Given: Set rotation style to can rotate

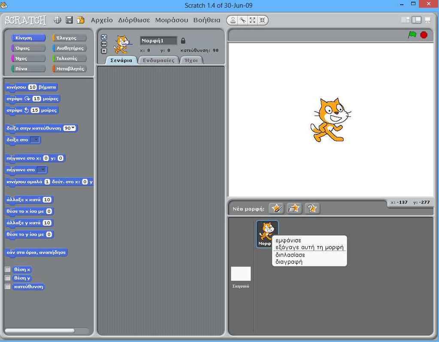Looking at the screenshot, I should [x=104, y=37].
